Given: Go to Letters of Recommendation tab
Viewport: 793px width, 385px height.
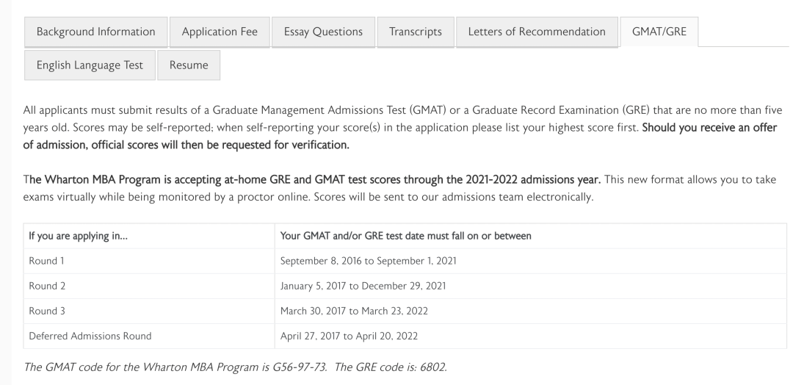Looking at the screenshot, I should (537, 32).
